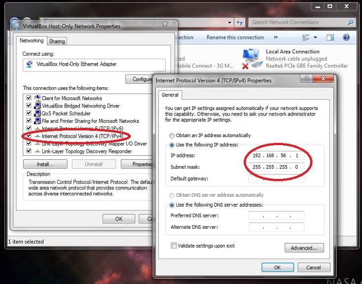362x284 pixels.
Task: Click the Subnet mask field 255.255.255.0
Action: [x=276, y=167]
